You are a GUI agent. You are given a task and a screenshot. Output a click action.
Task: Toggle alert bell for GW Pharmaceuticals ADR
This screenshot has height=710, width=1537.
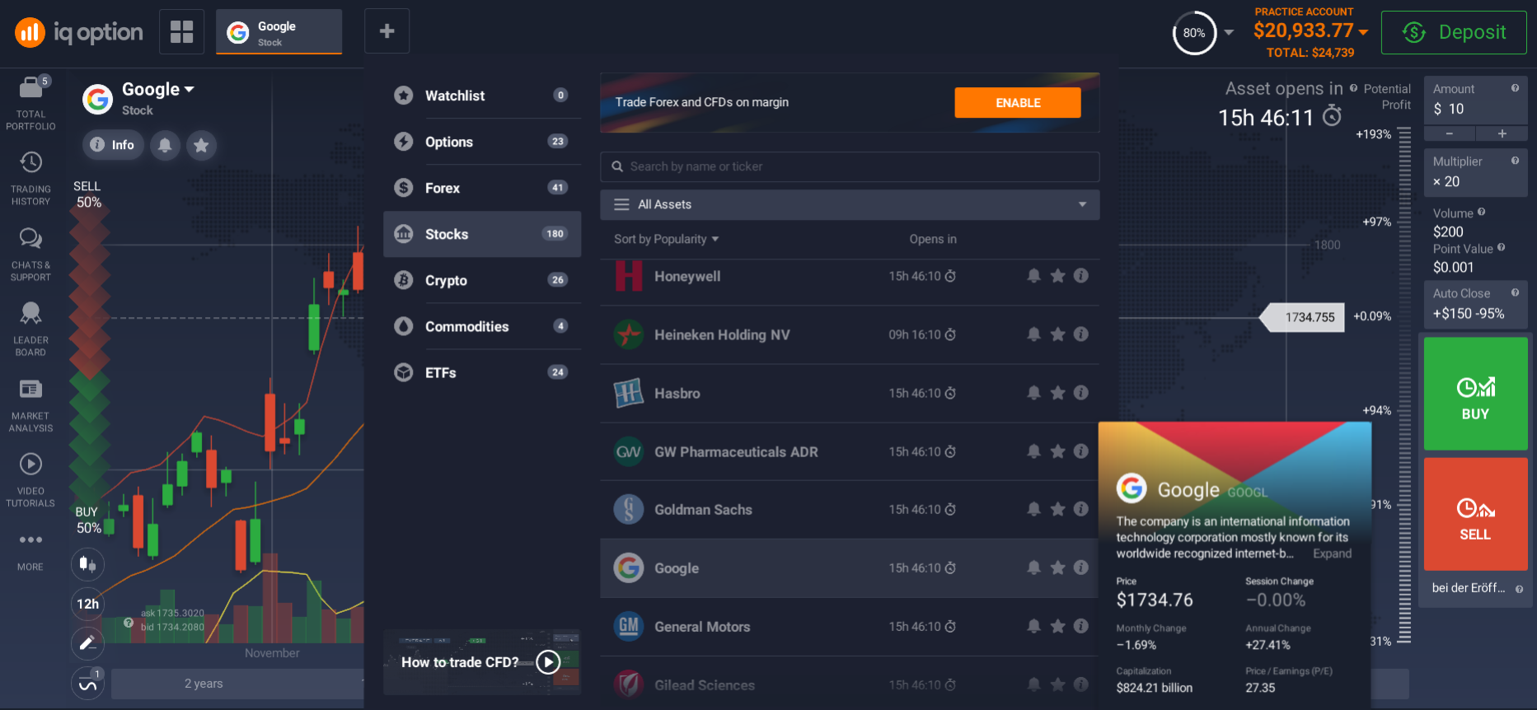(1033, 451)
